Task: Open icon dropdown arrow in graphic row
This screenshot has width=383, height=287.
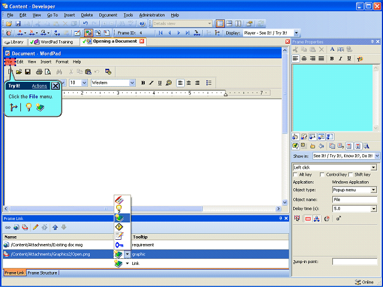Action: 127,254
